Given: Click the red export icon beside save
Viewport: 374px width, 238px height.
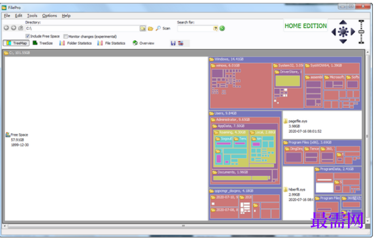Looking at the screenshot, I should click(181, 43).
